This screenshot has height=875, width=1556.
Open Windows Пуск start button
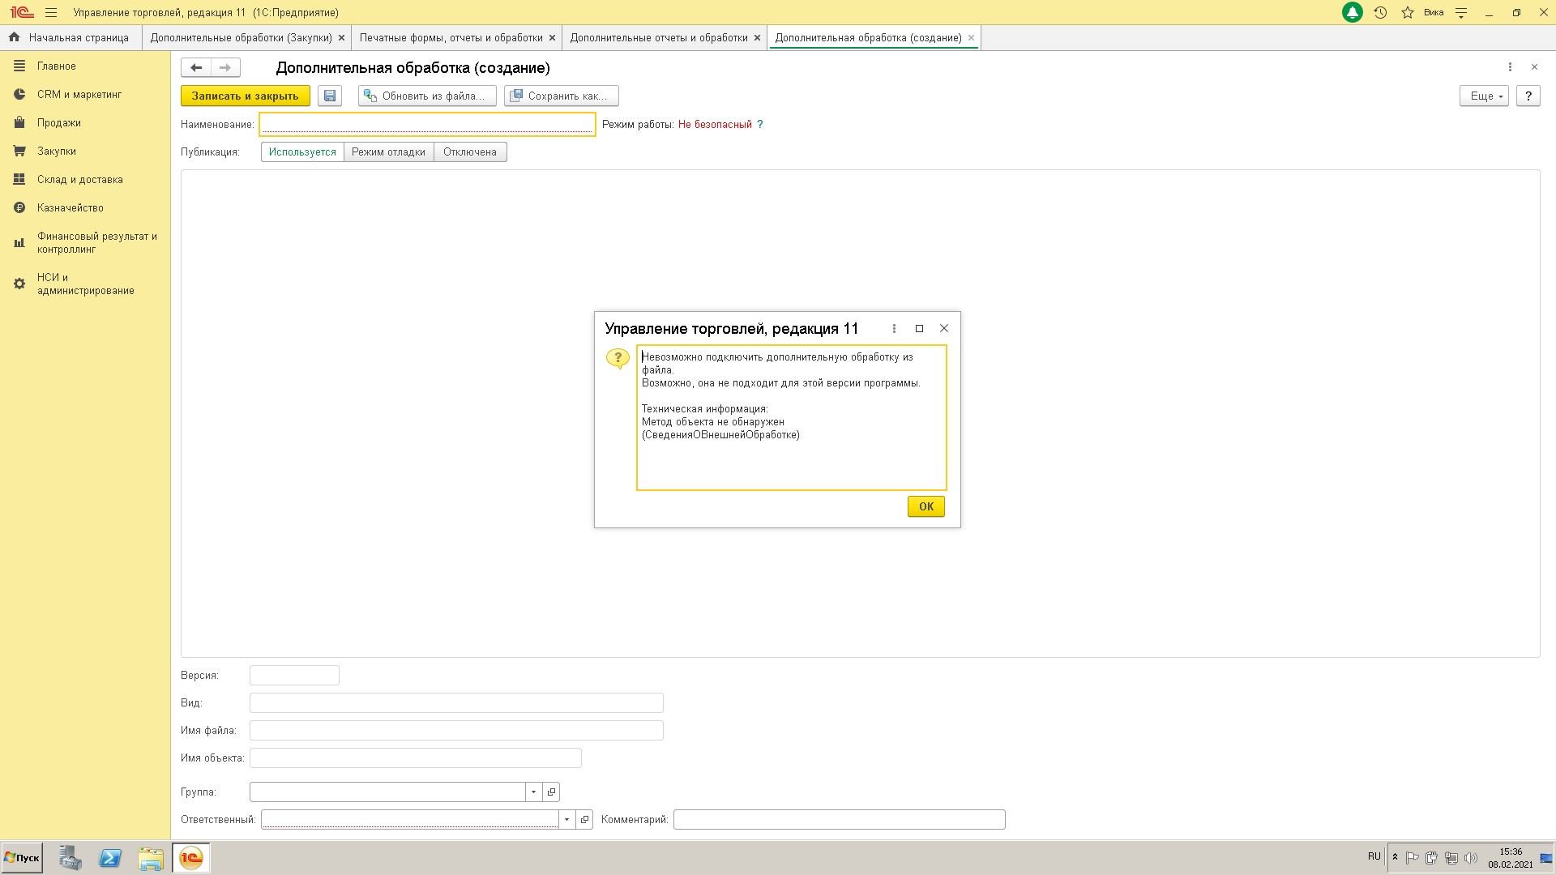pos(22,857)
